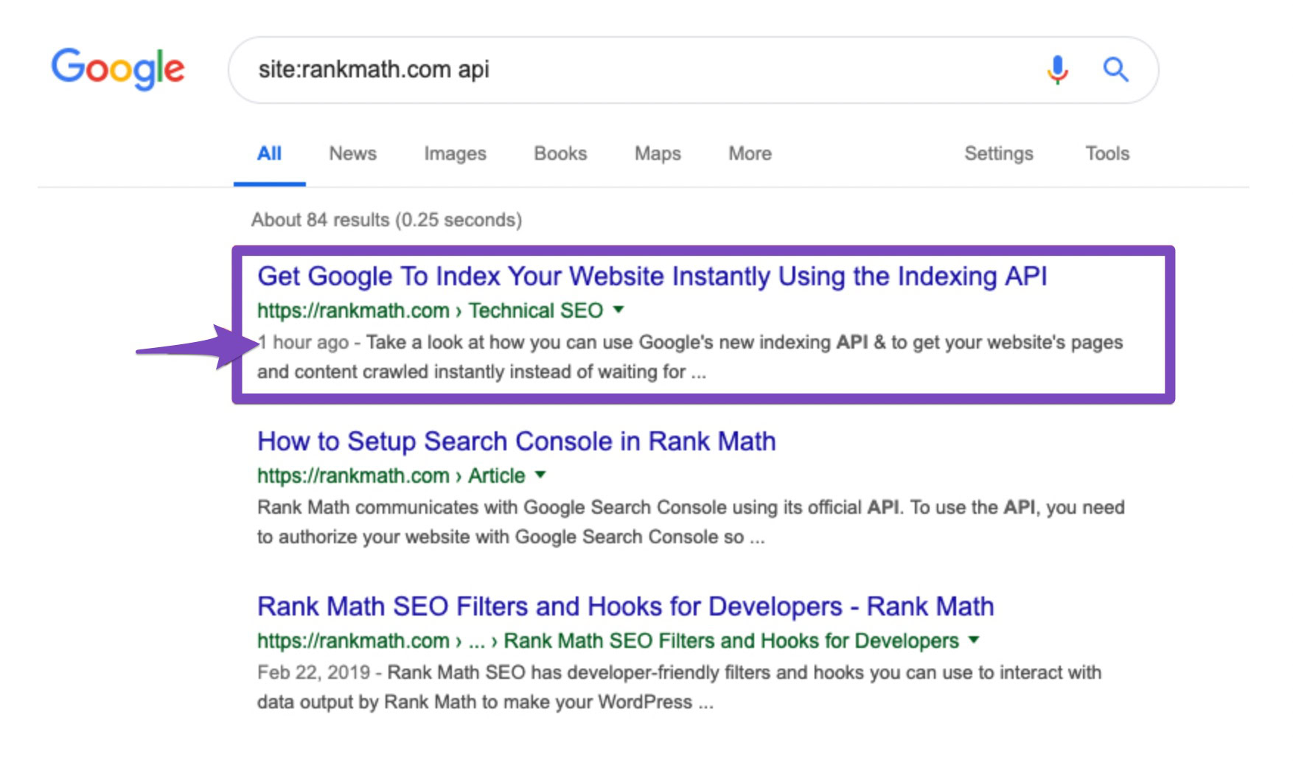Open 'Get Google To Index Your Website' result

tap(652, 276)
